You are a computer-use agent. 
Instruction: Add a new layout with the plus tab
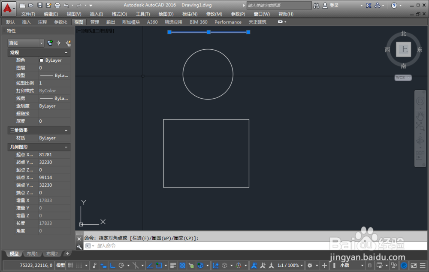tap(67, 254)
